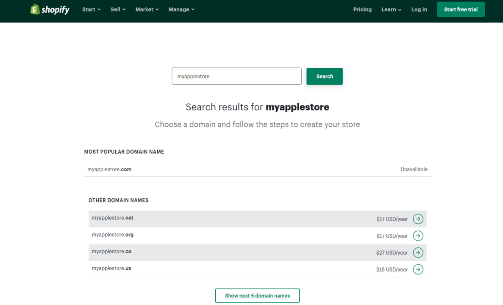Click arrow icon for myapplestore.co
The height and width of the screenshot is (305, 503).
click(418, 252)
